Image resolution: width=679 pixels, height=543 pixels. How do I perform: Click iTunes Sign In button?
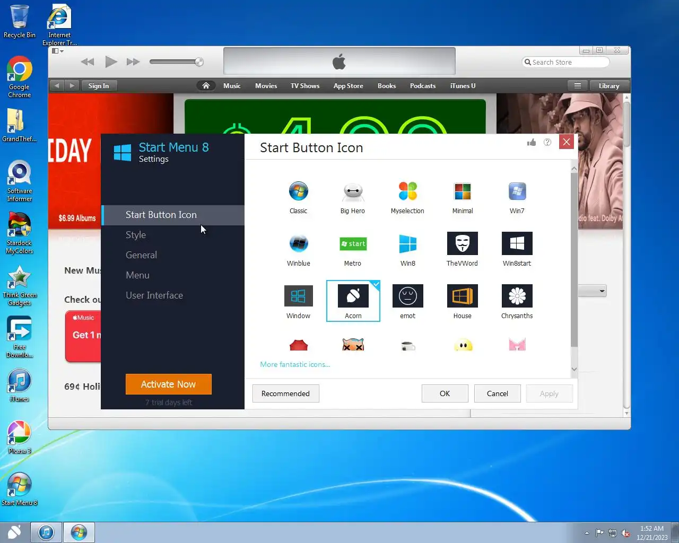(x=99, y=86)
